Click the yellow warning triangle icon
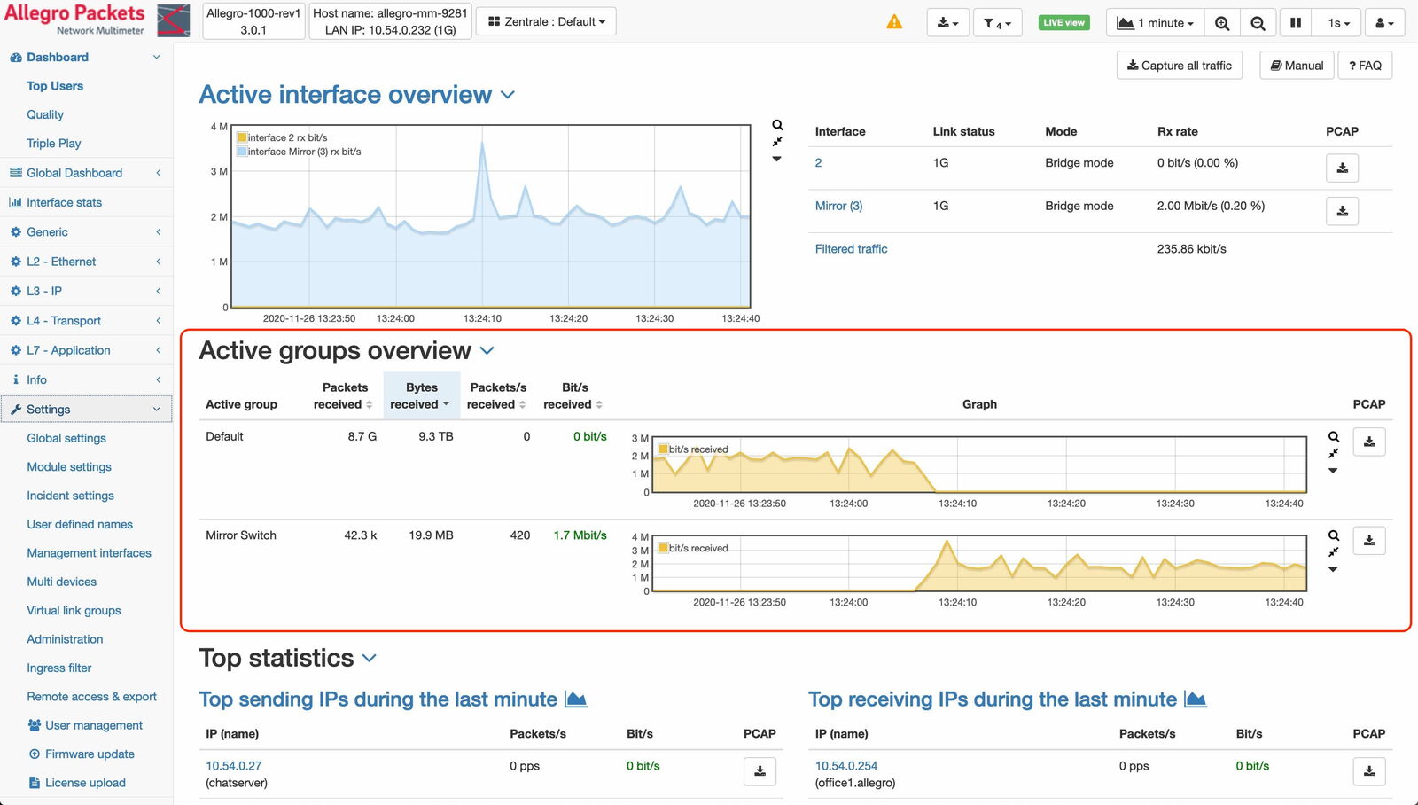The image size is (1418, 805). pos(894,22)
